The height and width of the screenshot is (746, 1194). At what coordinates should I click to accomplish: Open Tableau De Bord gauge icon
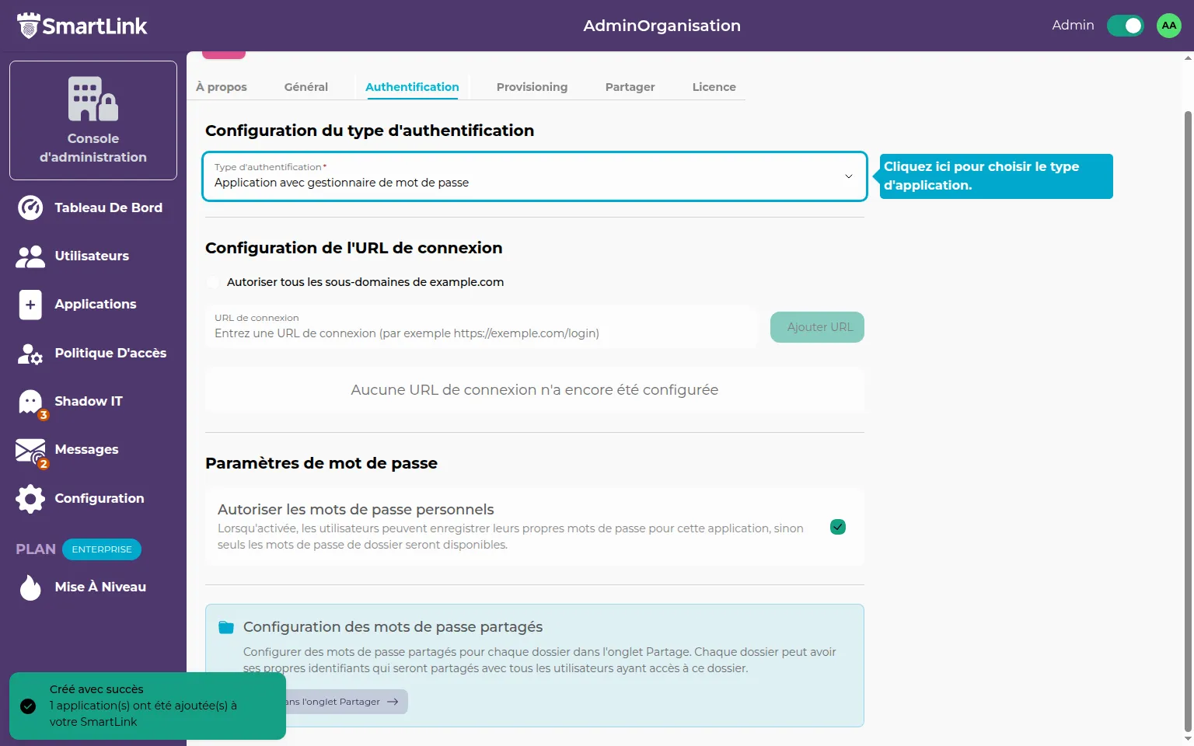point(30,207)
